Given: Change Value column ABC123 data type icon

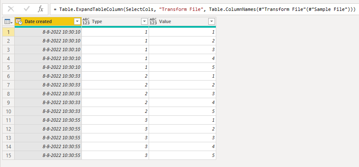Looking at the screenshot, I should click(x=153, y=21).
